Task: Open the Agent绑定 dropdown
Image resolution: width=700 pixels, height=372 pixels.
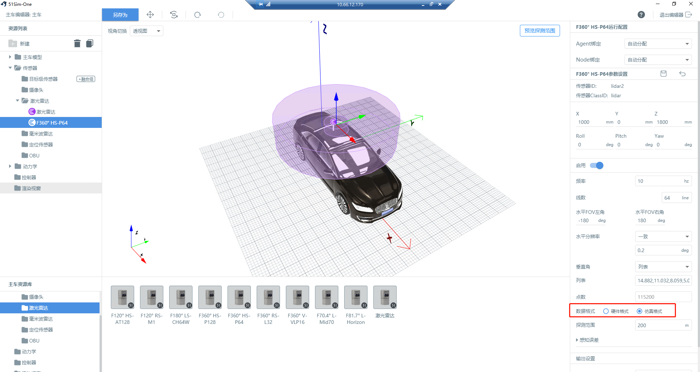Action: (658, 44)
